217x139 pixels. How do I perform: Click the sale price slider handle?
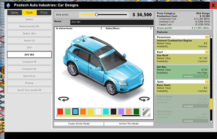97,15
